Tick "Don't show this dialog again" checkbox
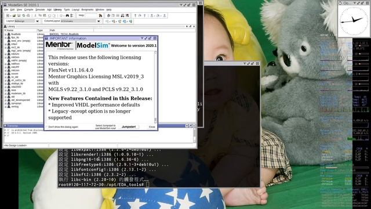This screenshot has width=371, height=209. (x=47, y=127)
